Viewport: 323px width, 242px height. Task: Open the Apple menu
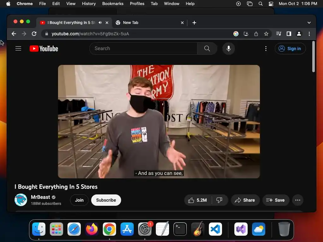[8, 3]
